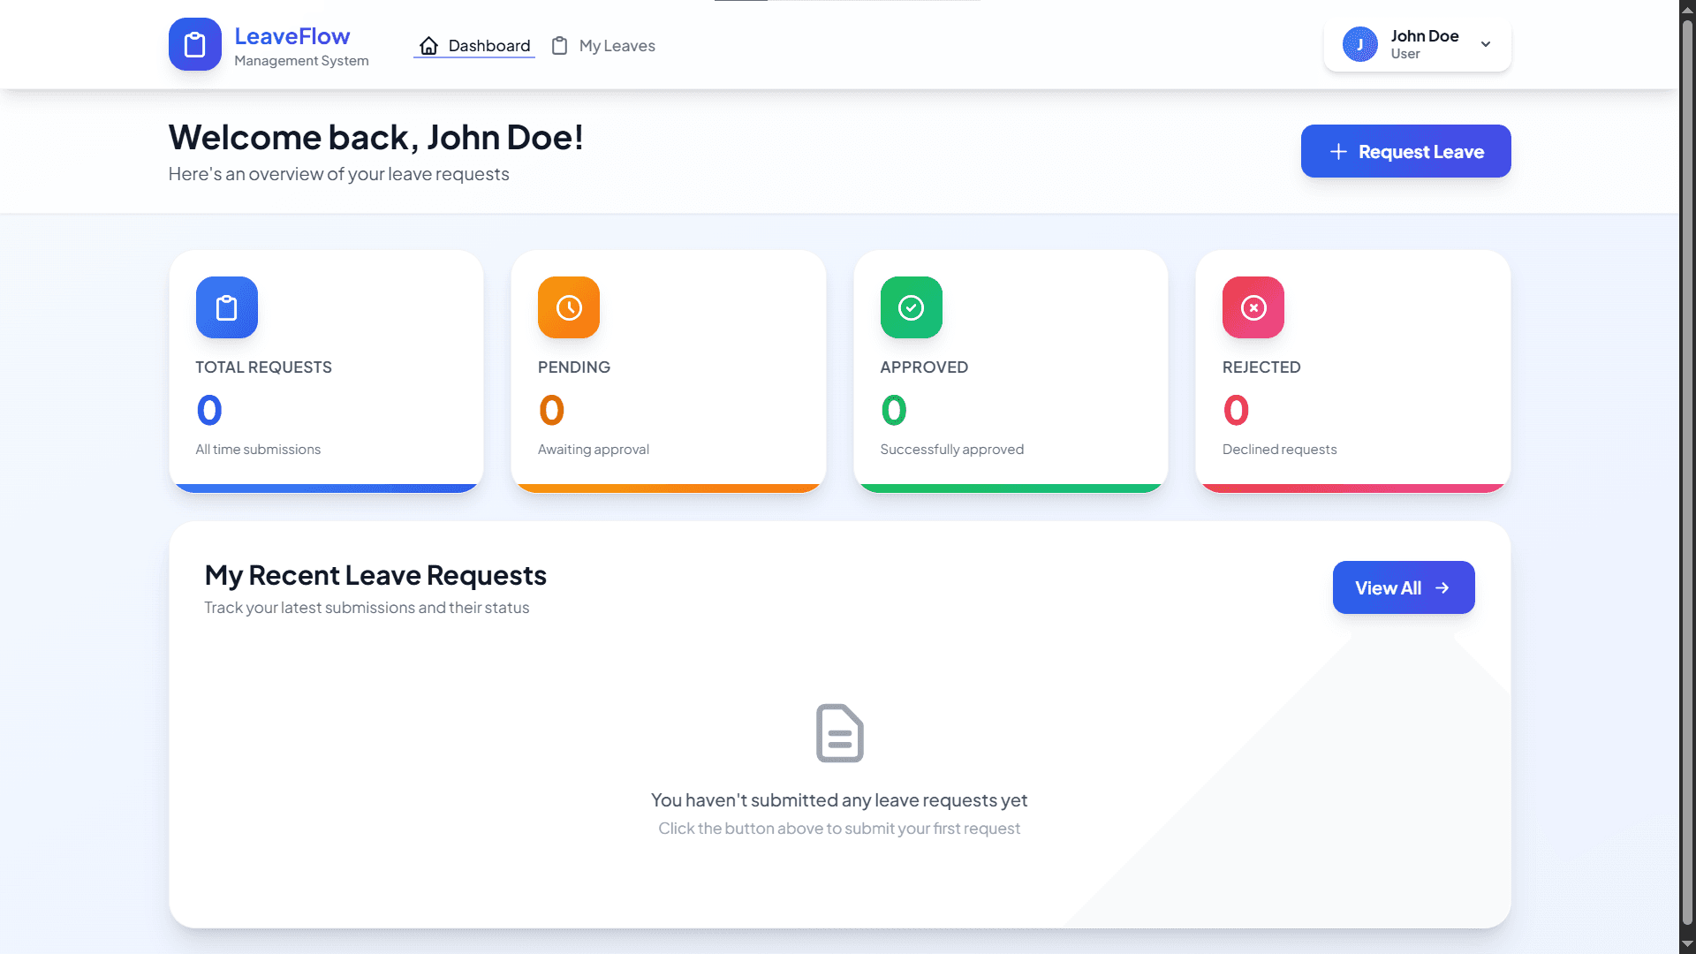Click 'You haven't submitted any leave requests yet'

click(x=839, y=800)
